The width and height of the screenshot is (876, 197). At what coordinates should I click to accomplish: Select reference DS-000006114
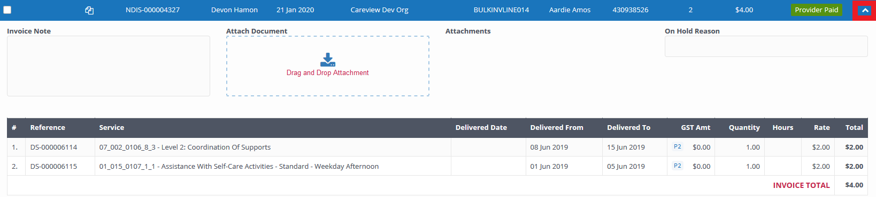[53, 147]
